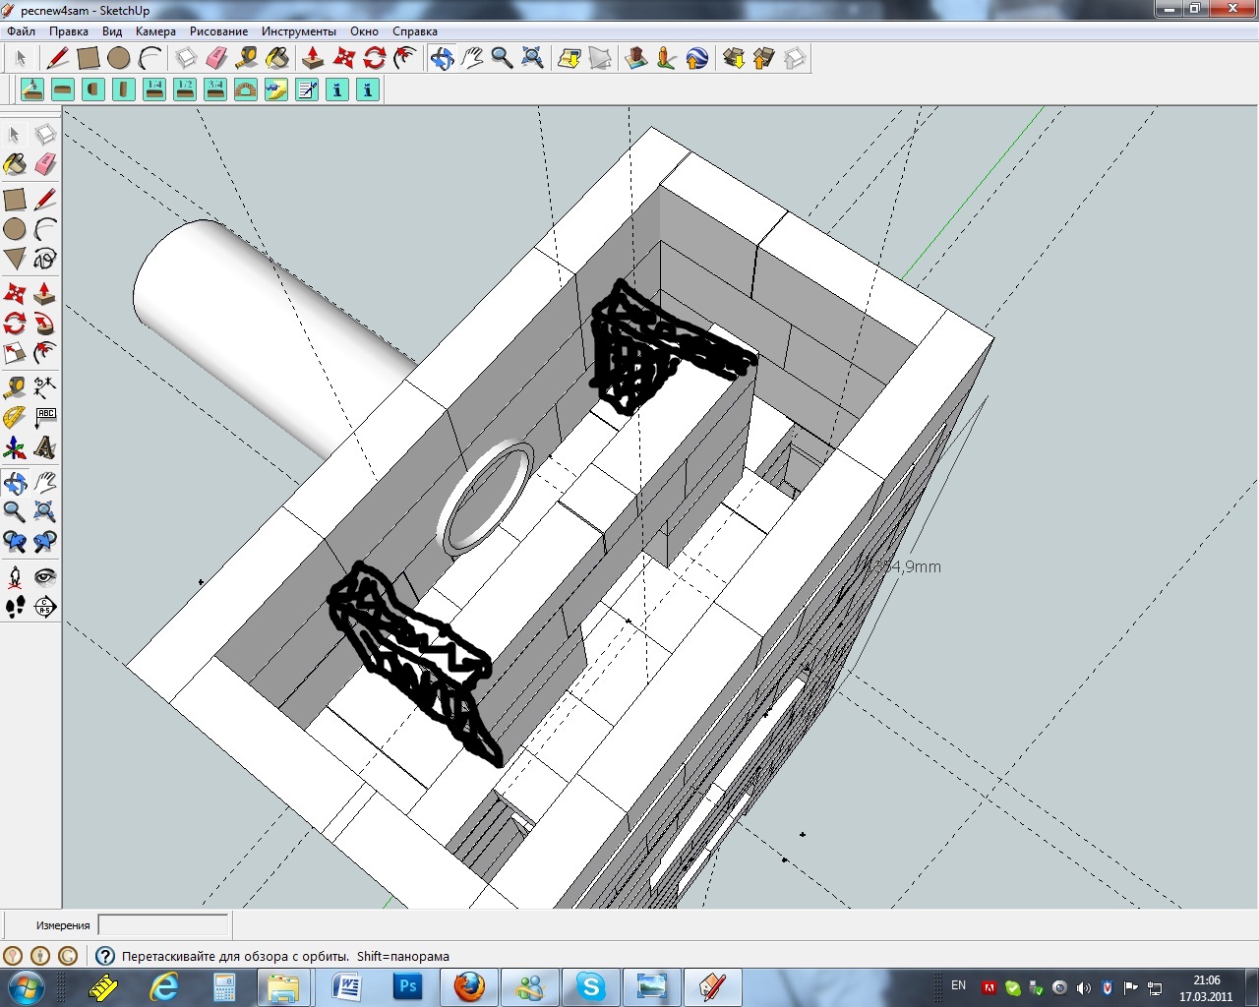Click the Измерения measurements input box
The height and width of the screenshot is (1007, 1259).
tap(163, 925)
